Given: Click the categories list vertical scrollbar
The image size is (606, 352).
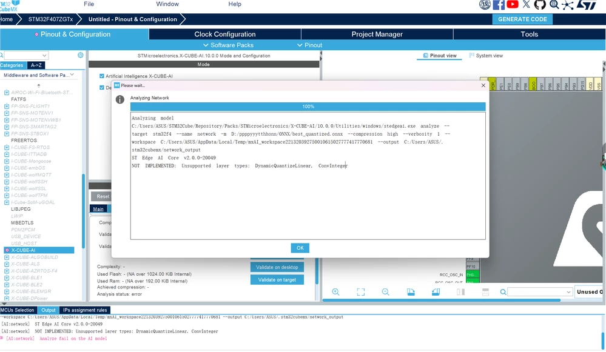Looking at the screenshot, I should pyautogui.click(x=83, y=210).
